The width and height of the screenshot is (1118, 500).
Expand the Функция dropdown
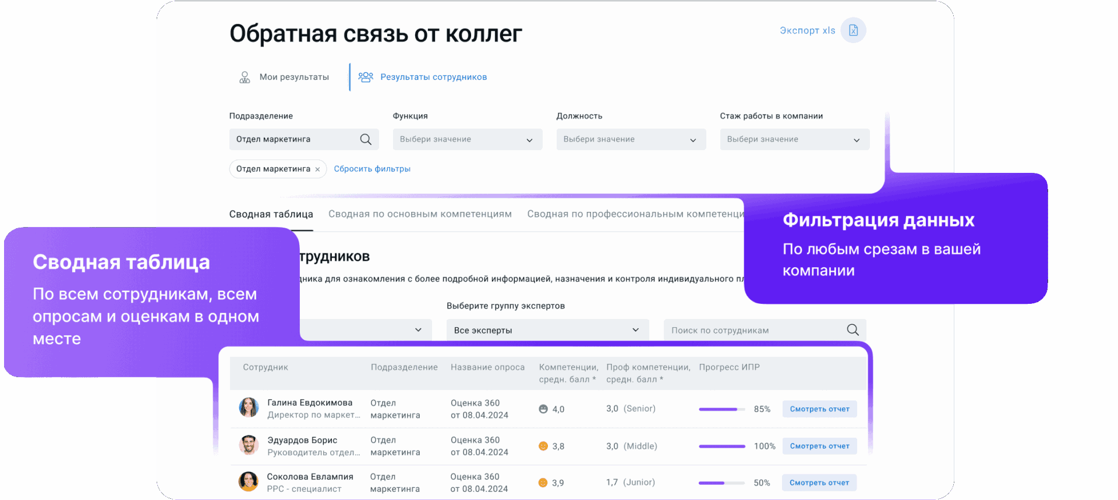(x=467, y=140)
